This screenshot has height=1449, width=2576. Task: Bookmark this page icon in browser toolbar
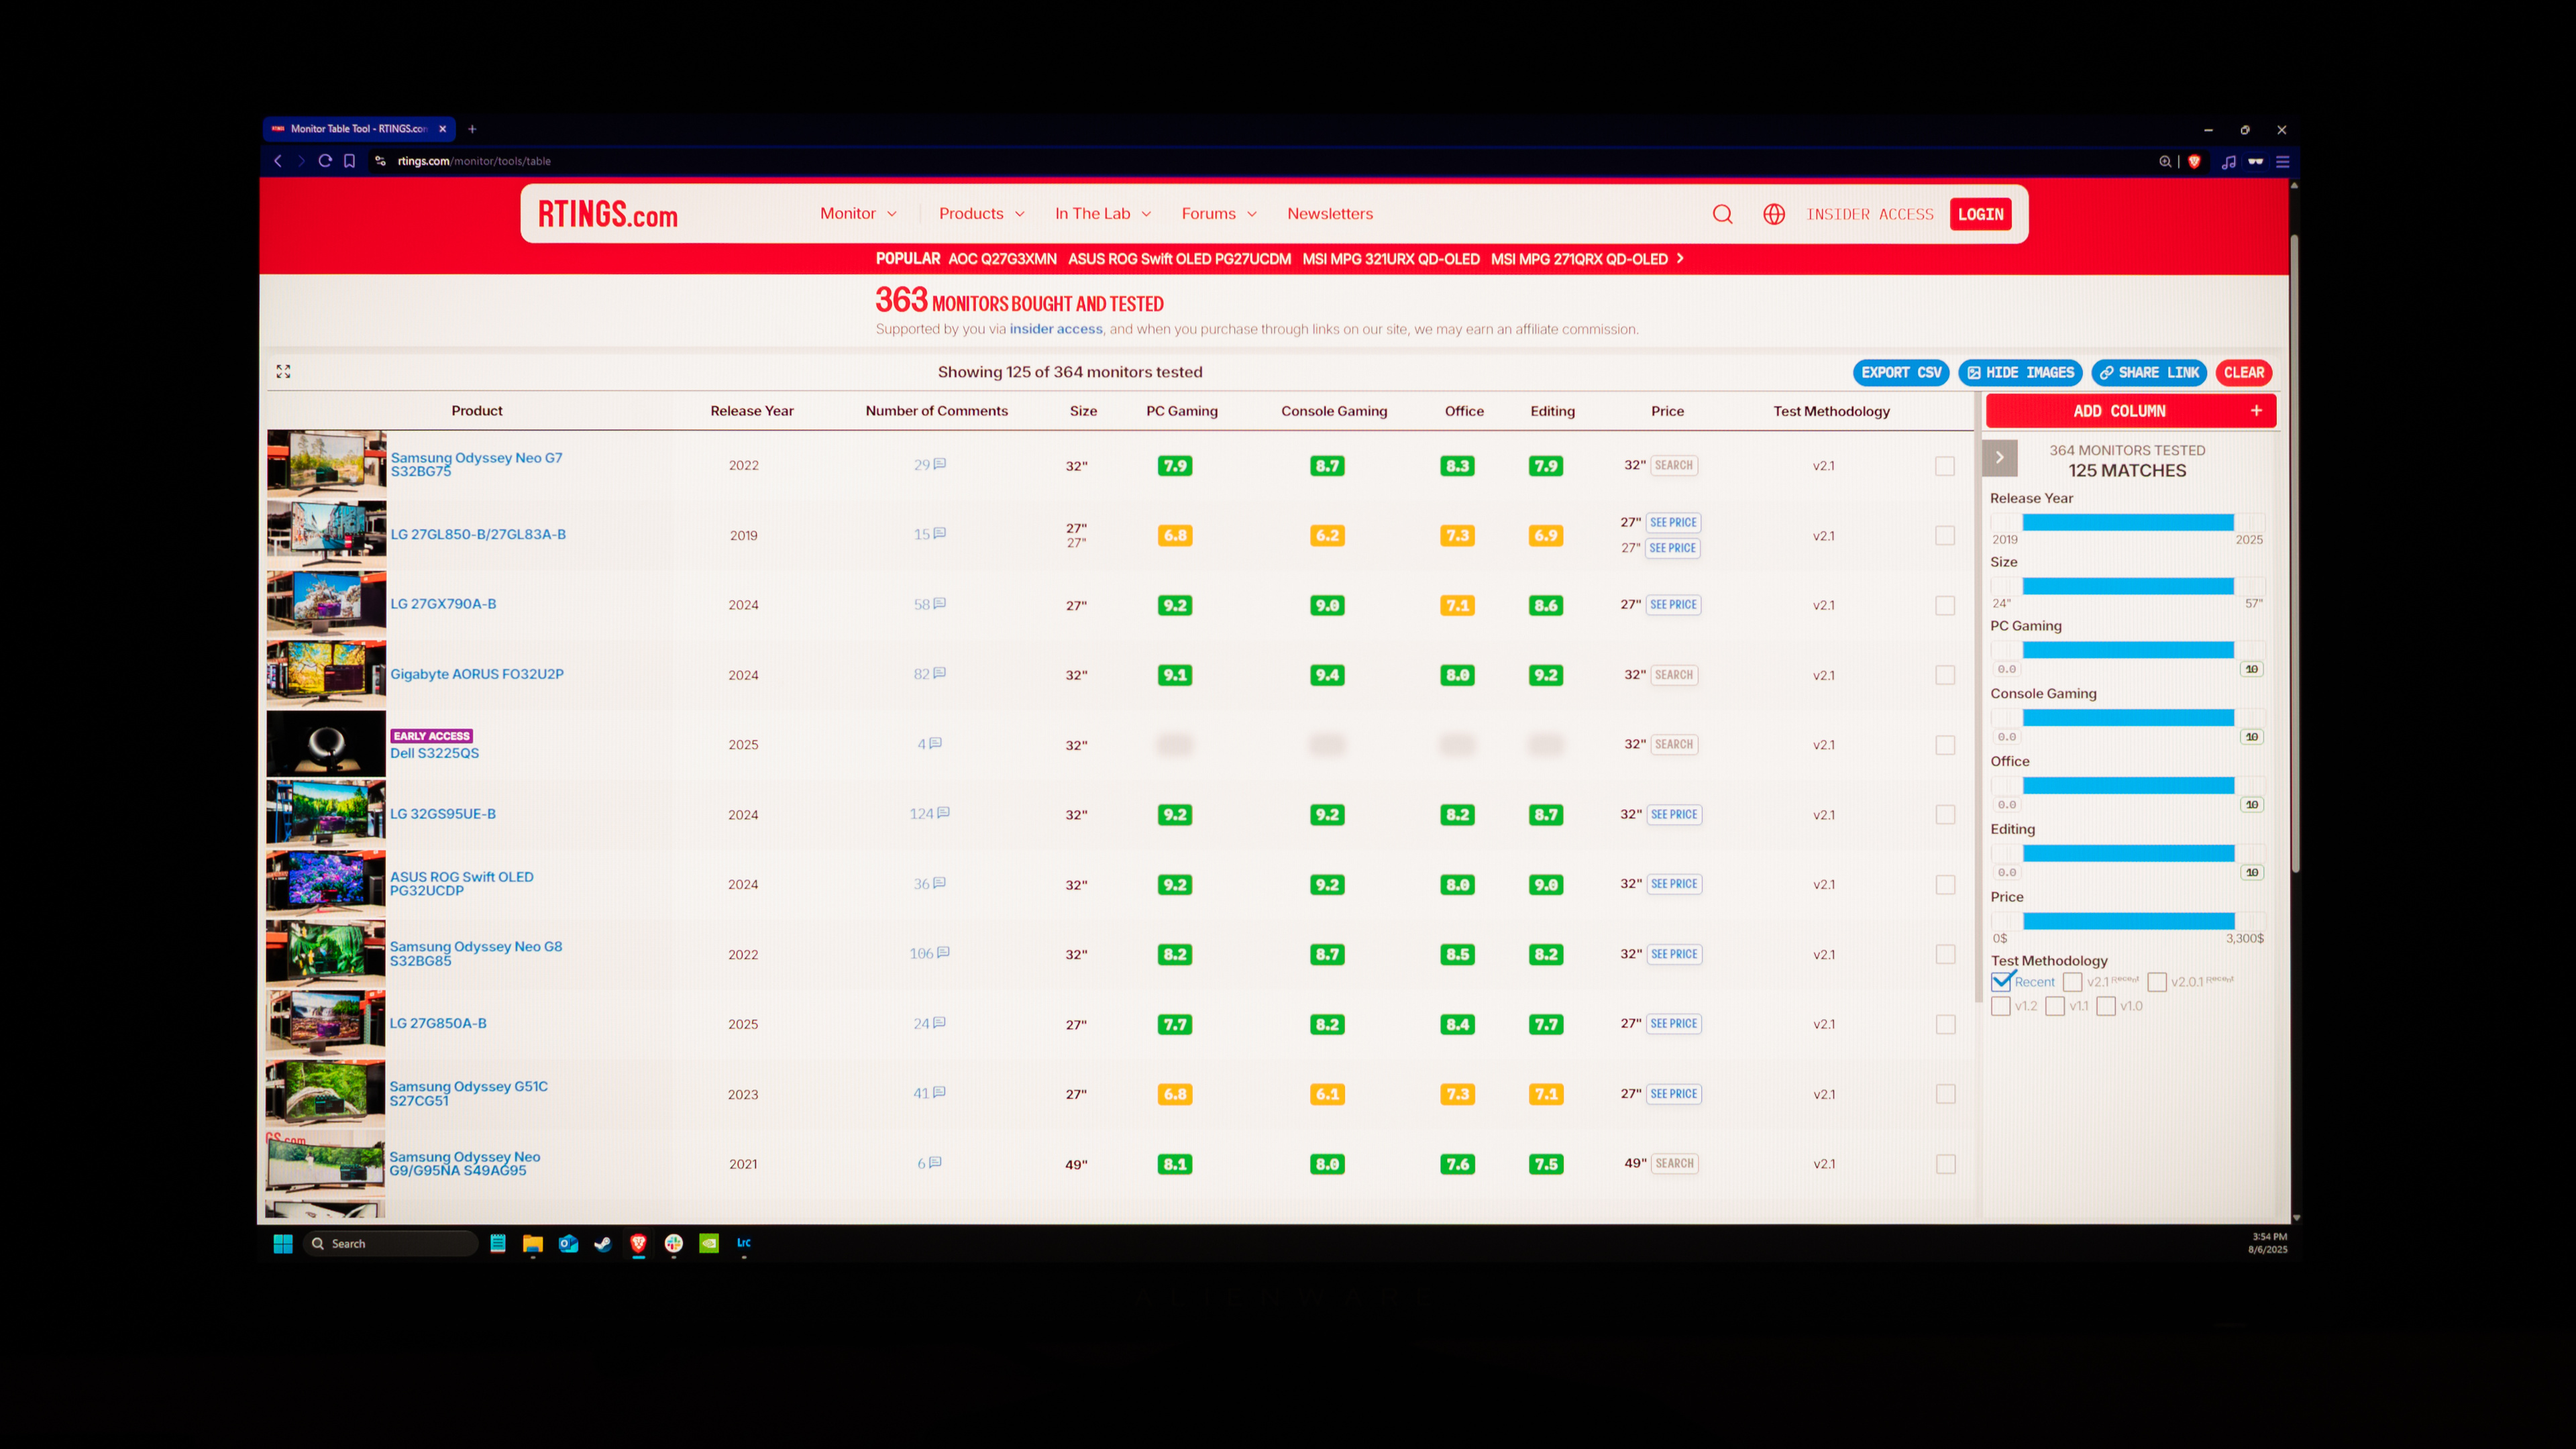349,161
